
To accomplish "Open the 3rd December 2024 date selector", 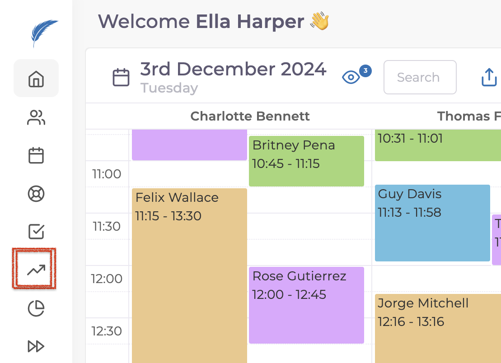I will (233, 70).
